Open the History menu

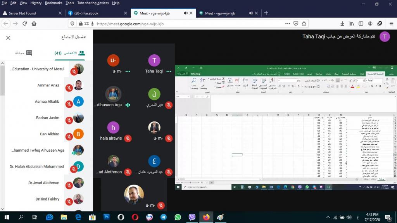[36, 3]
